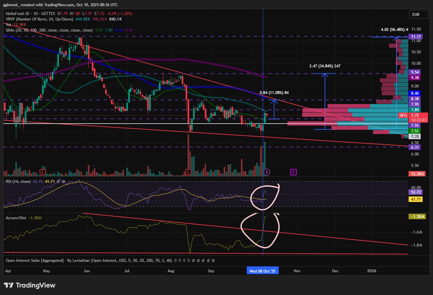Click the 0.84 (11.08%) 84 measurement label
Screen dimensions: 433x295
(x=274, y=93)
